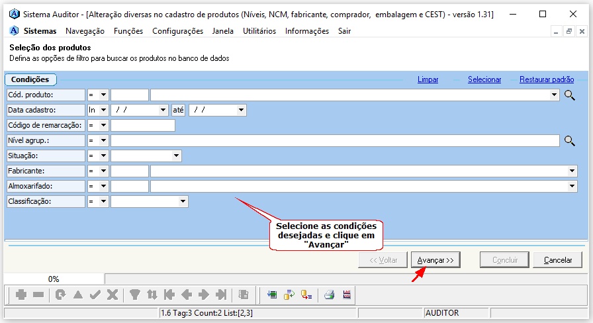Viewport: 593px width, 323px height.
Task: Expand the Fabricante name combo box
Action: click(572, 171)
